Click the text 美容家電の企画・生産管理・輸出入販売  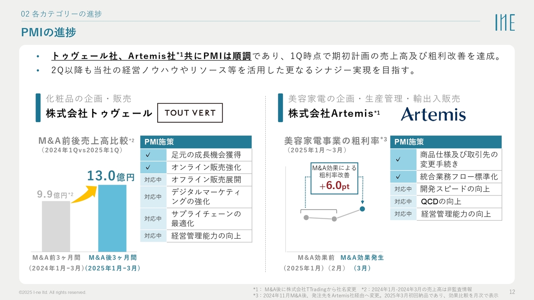pos(374,99)
